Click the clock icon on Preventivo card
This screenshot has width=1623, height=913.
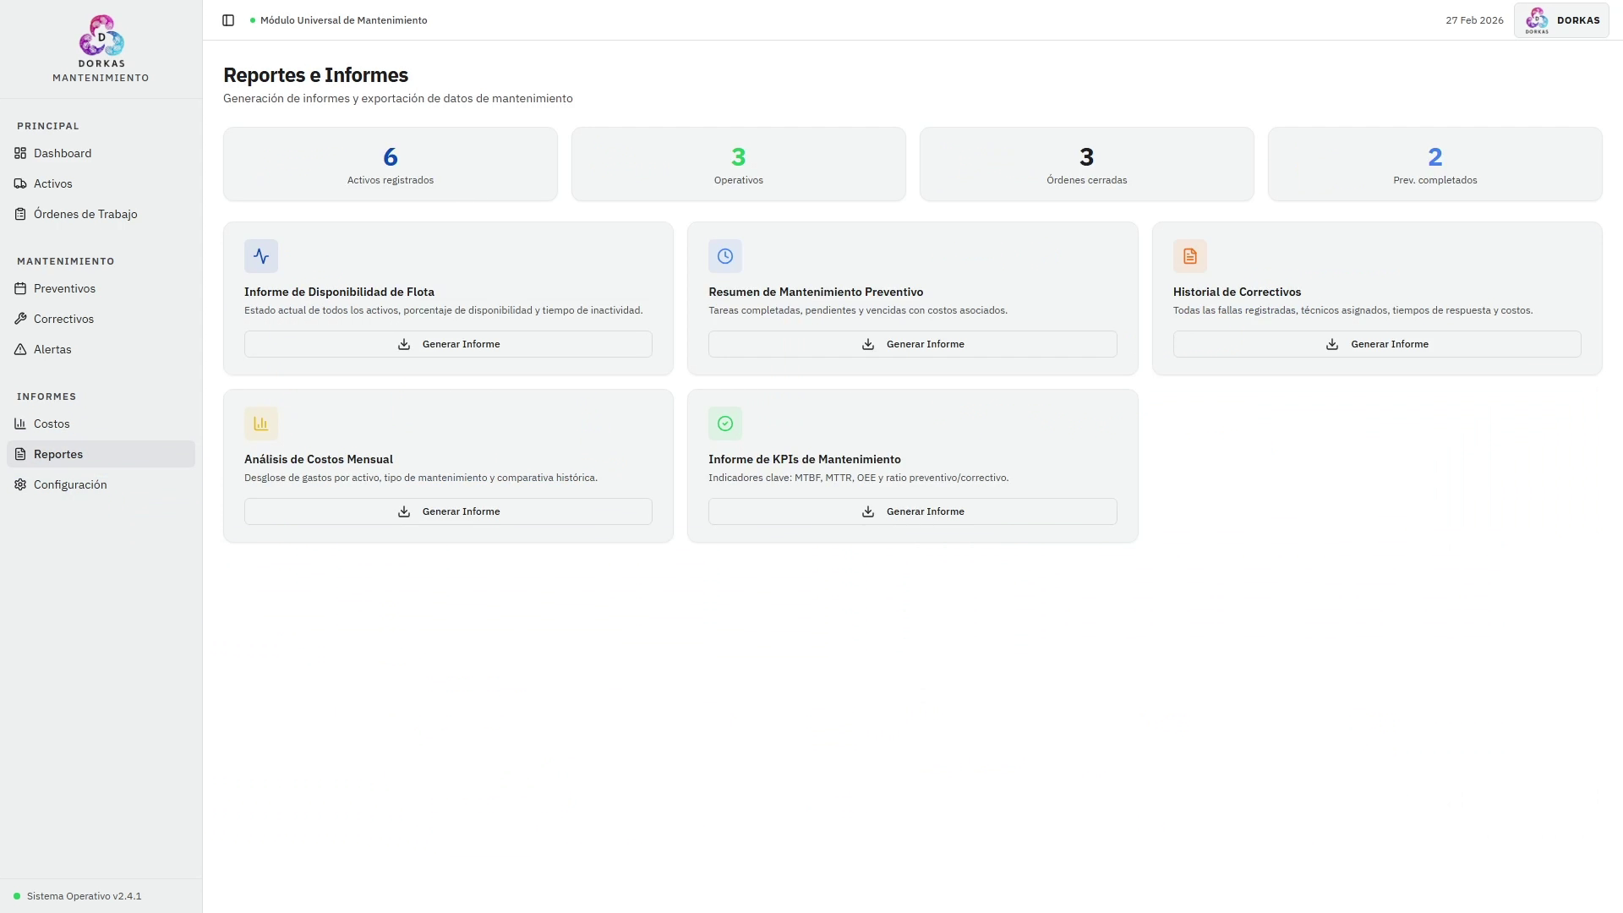(725, 256)
